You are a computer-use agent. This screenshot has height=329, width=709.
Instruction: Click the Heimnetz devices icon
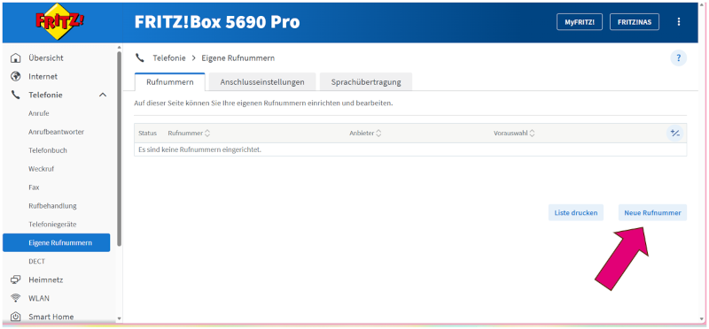[x=16, y=279]
